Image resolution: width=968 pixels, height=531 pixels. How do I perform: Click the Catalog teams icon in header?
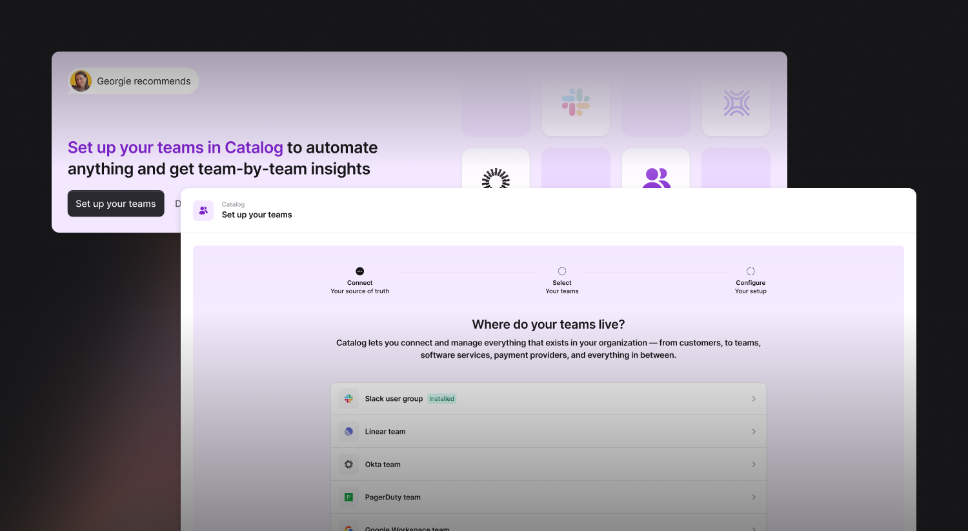point(203,210)
